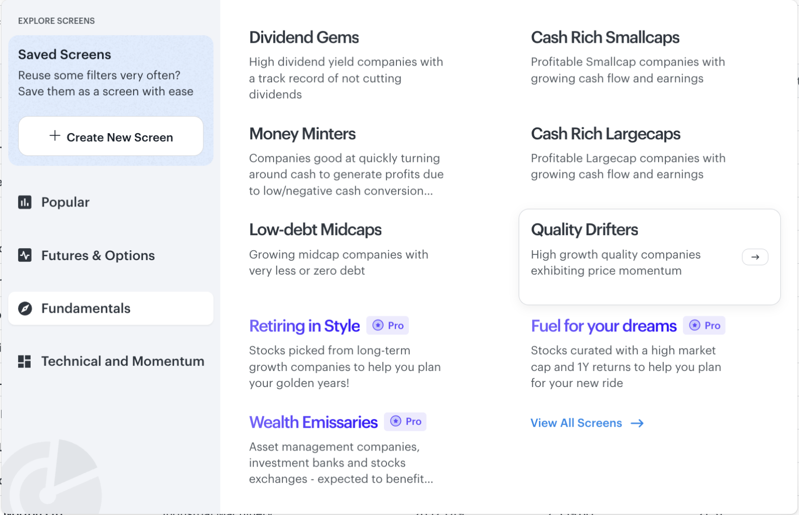Click the Futures & Options pulse icon
The width and height of the screenshot is (799, 515).
(25, 255)
